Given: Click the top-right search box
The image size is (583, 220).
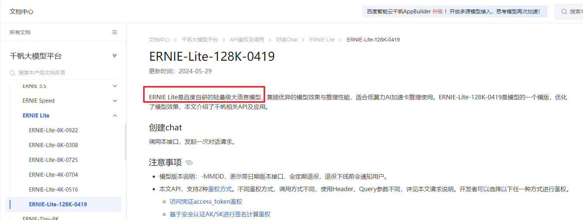Looking at the screenshot, I should tap(569, 11).
